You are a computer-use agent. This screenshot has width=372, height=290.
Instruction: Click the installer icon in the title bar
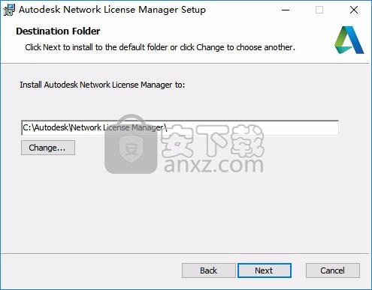(x=9, y=10)
